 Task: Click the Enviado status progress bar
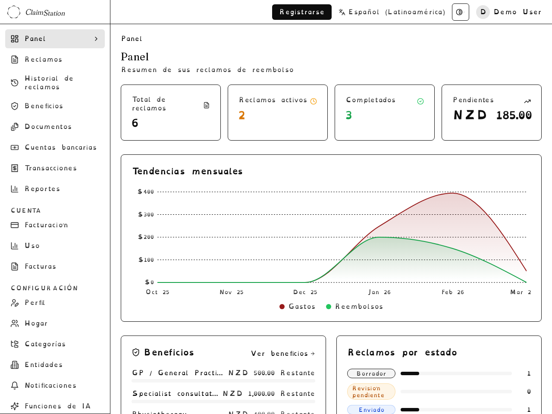(456, 410)
